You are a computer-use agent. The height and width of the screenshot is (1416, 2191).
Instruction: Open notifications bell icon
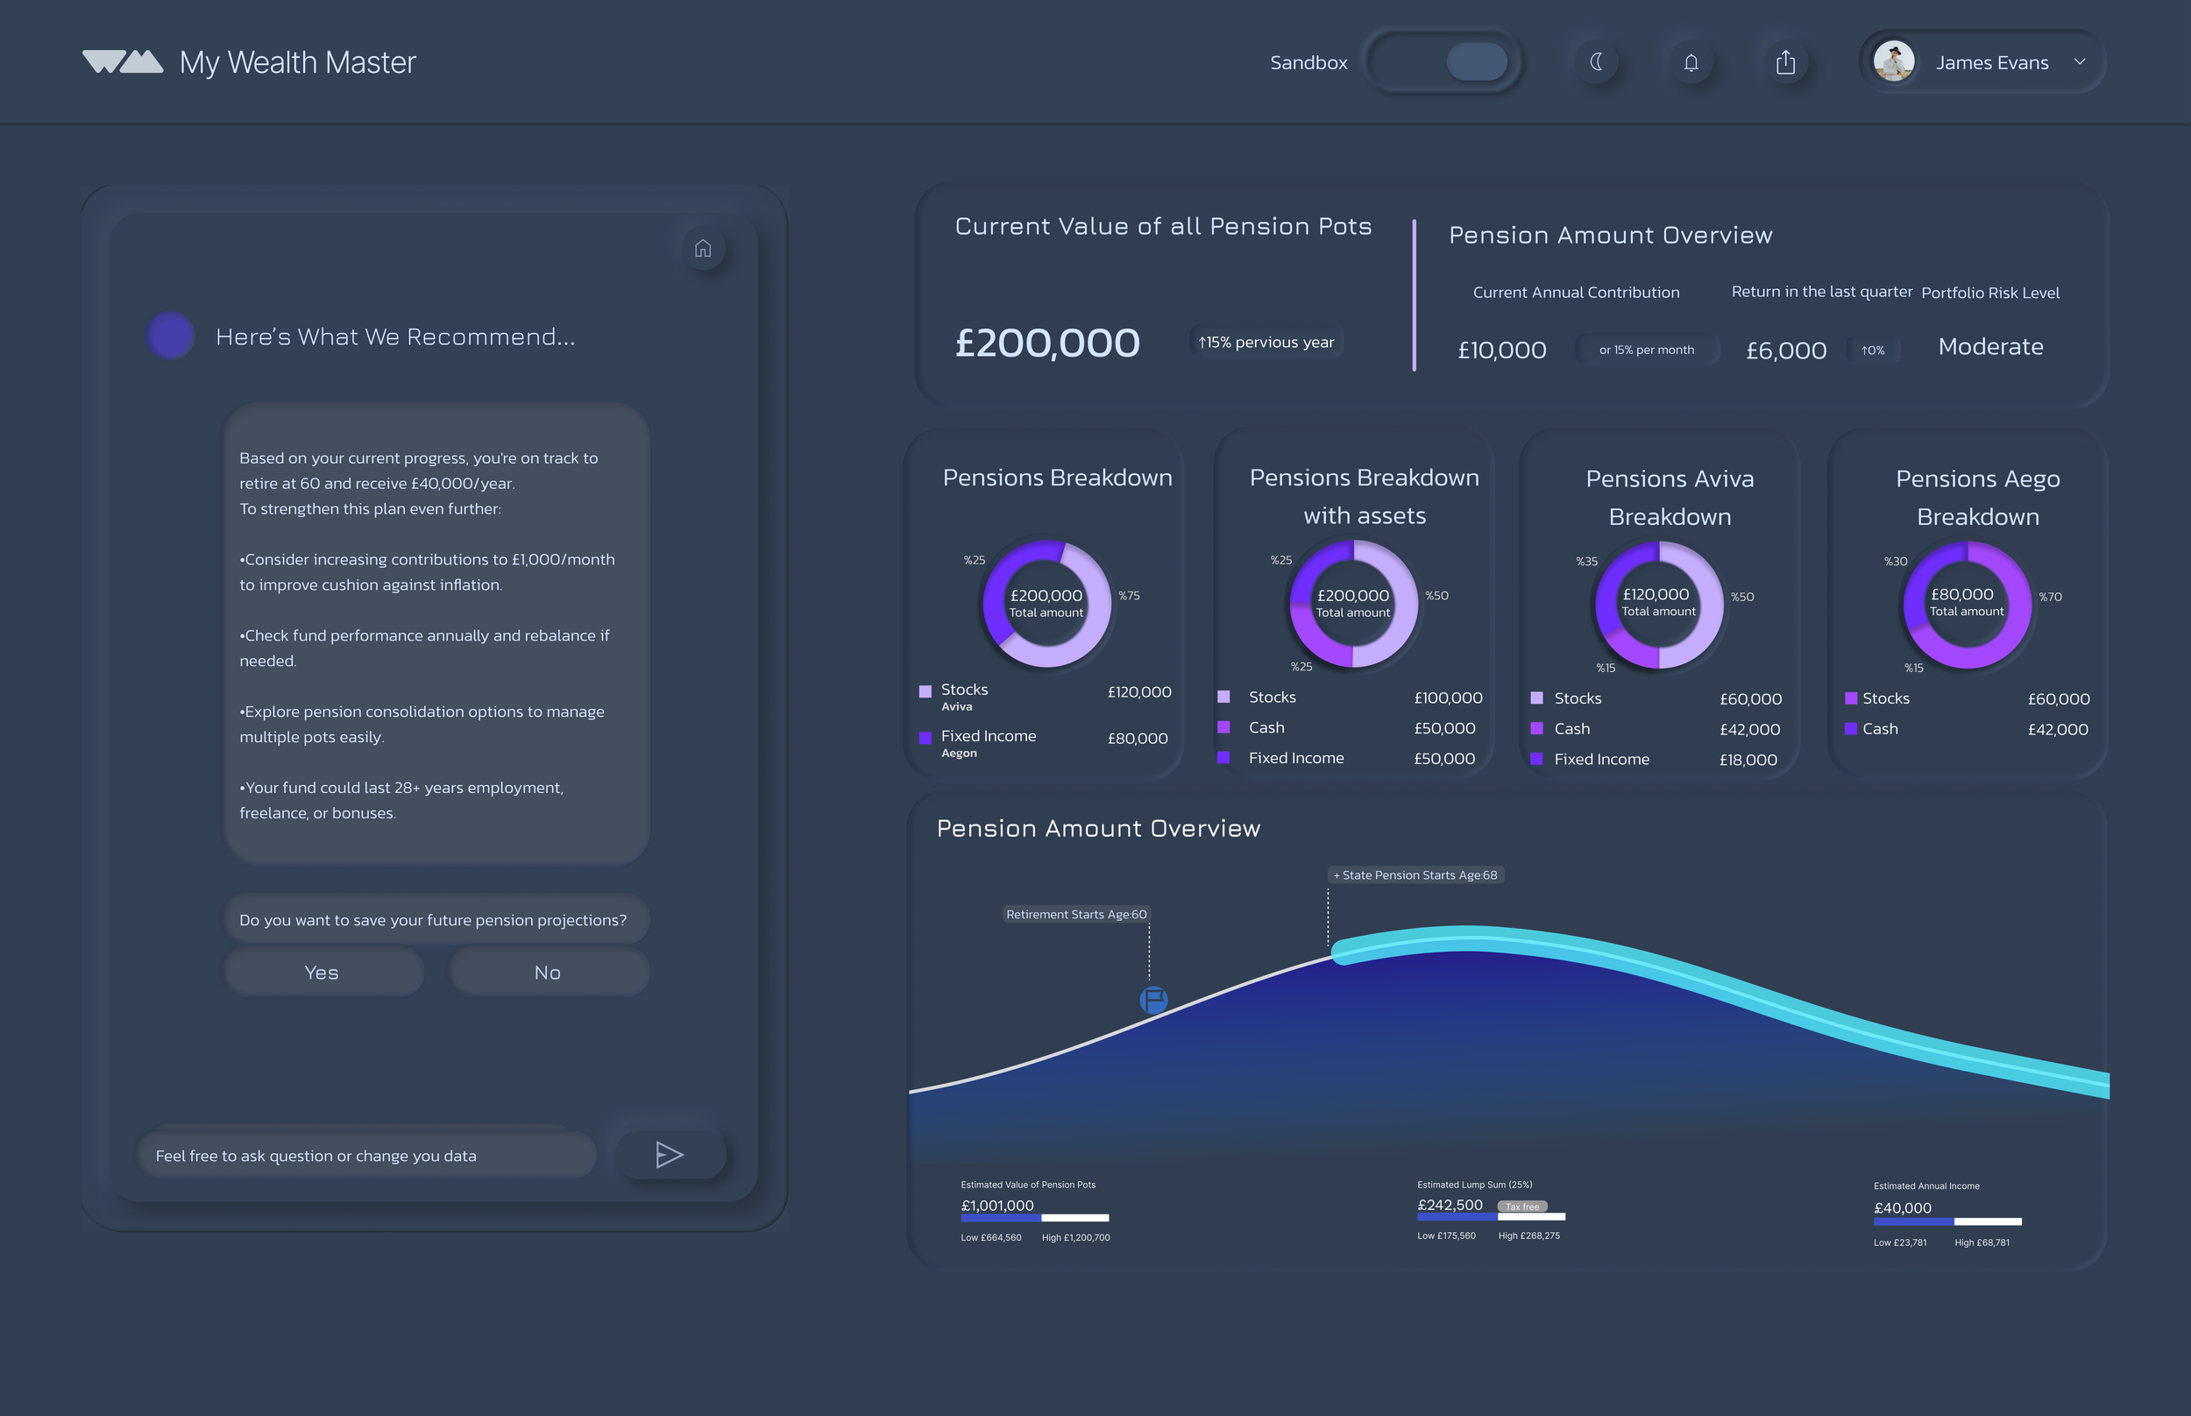[1690, 62]
